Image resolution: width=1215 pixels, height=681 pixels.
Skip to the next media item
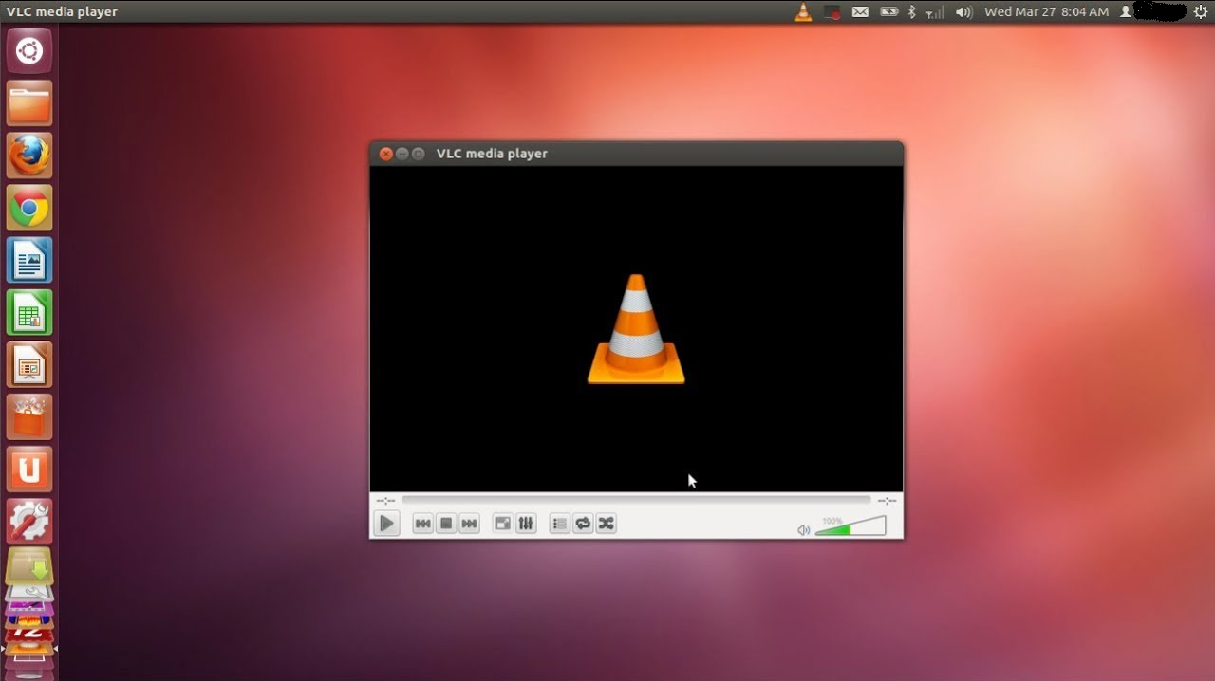click(469, 524)
